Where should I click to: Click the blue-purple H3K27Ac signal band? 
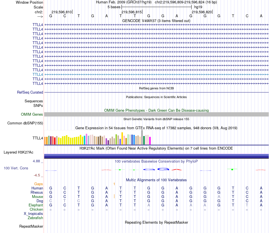click(x=157, y=156)
